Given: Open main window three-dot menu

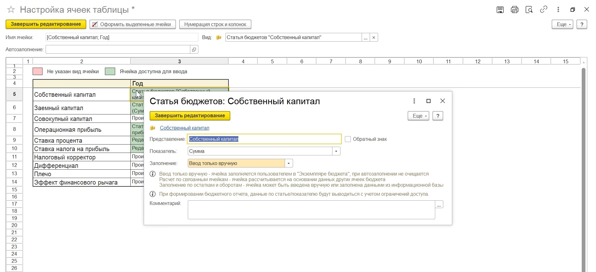Looking at the screenshot, I should point(558,10).
